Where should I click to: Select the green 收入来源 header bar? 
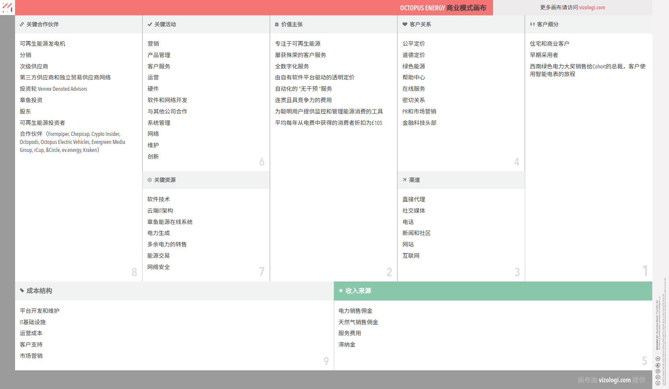tap(493, 291)
